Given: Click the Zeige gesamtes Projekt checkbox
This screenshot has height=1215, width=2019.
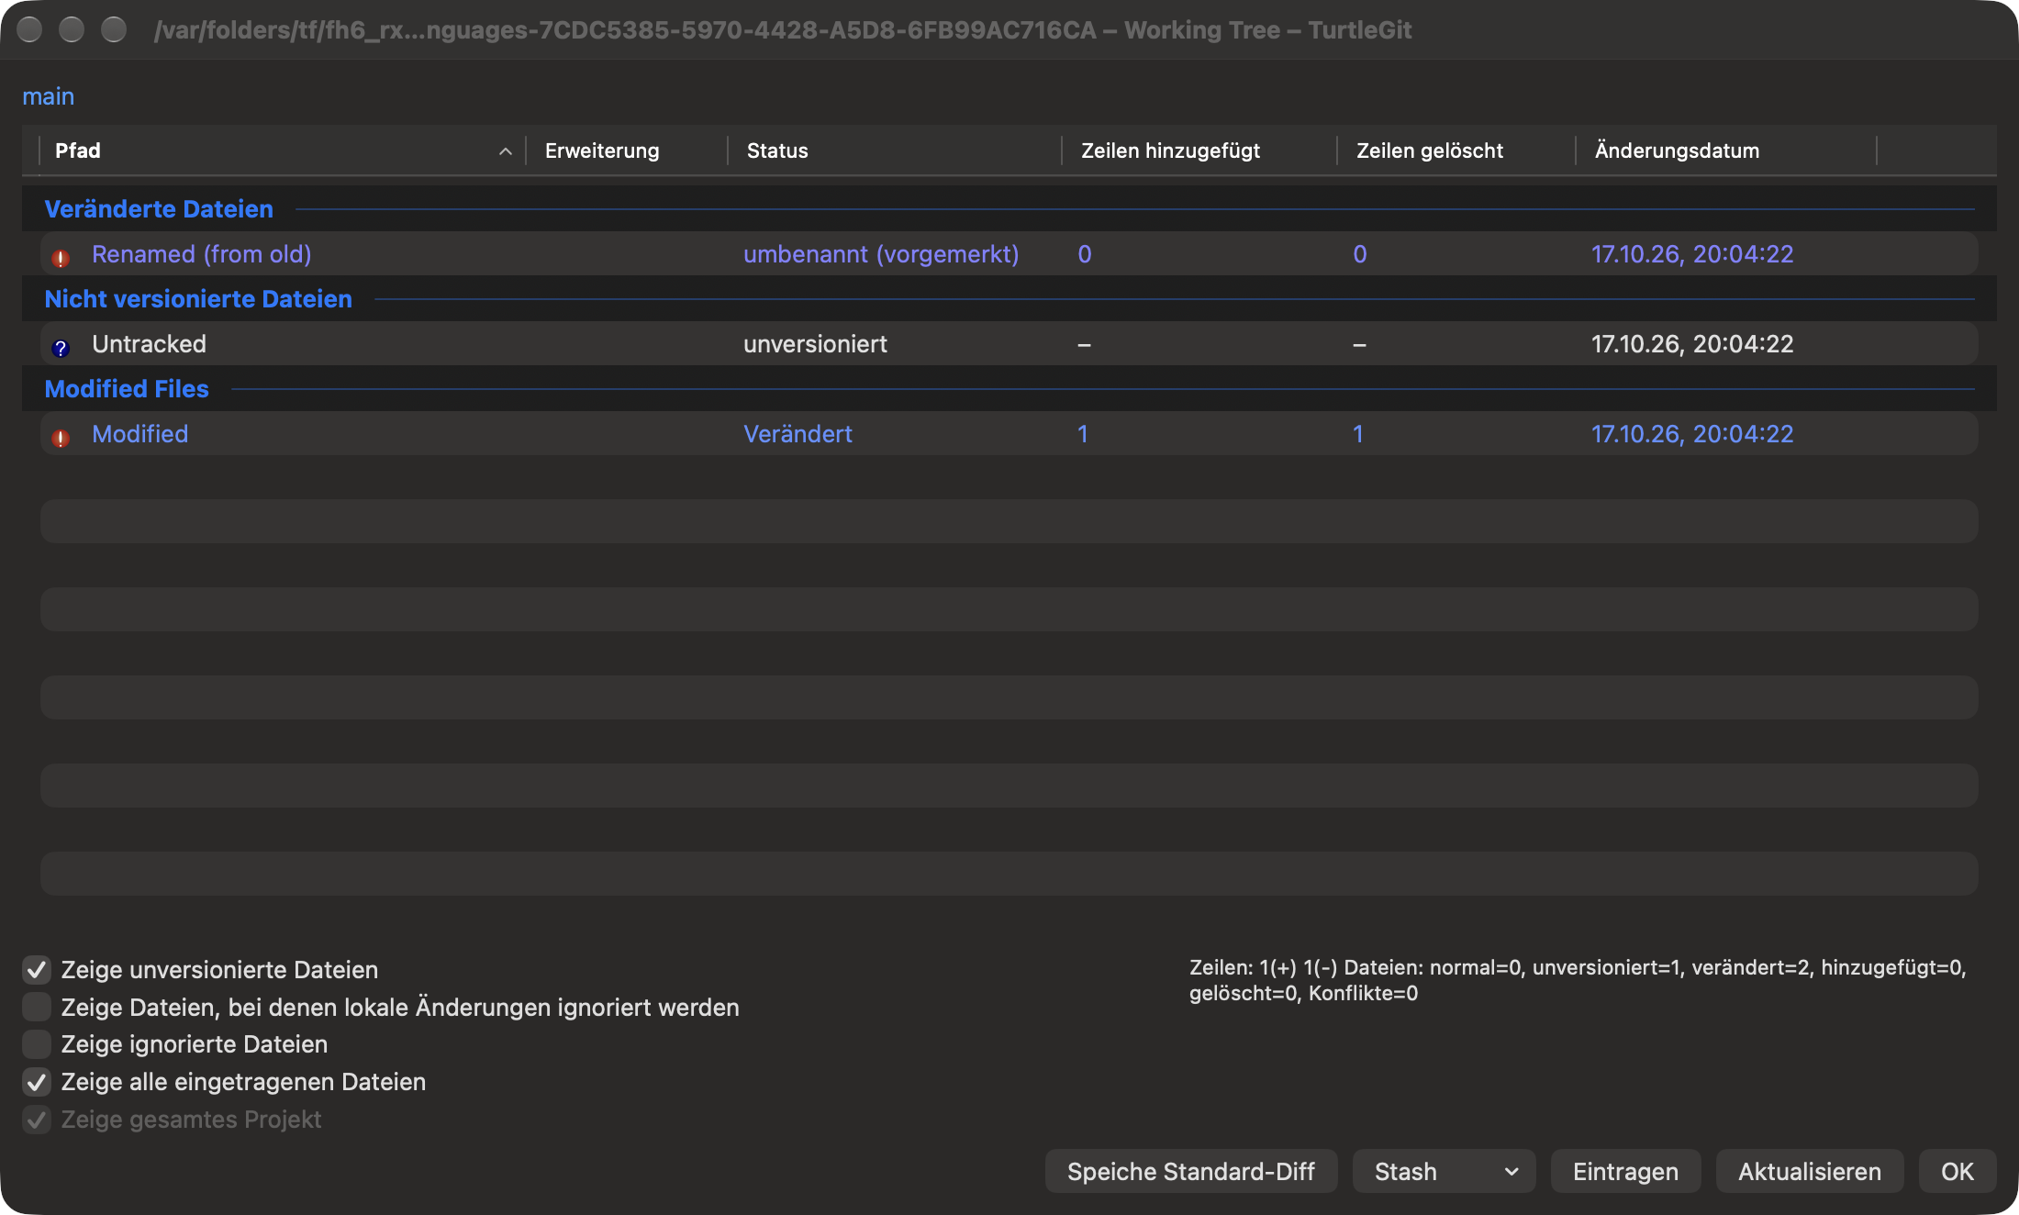Looking at the screenshot, I should click(x=37, y=1119).
